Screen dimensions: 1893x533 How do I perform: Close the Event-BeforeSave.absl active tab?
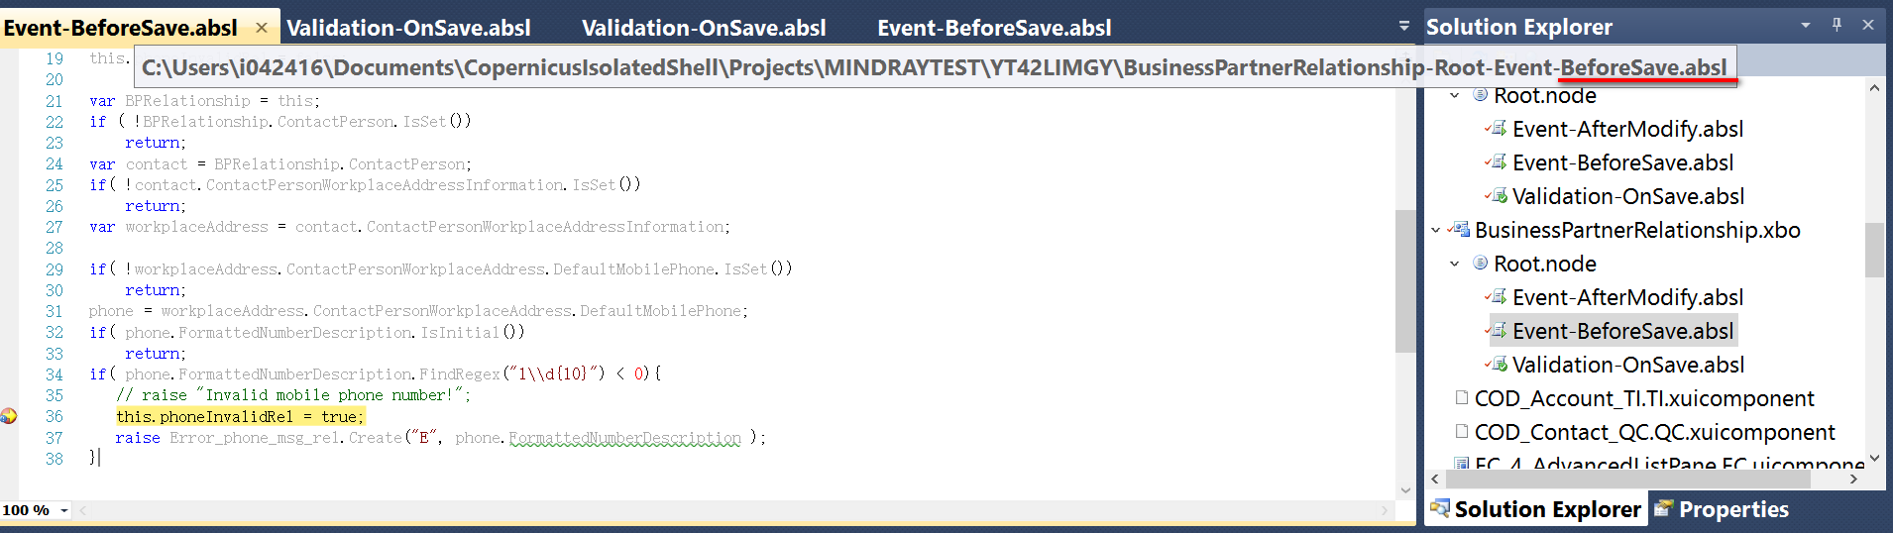[262, 28]
